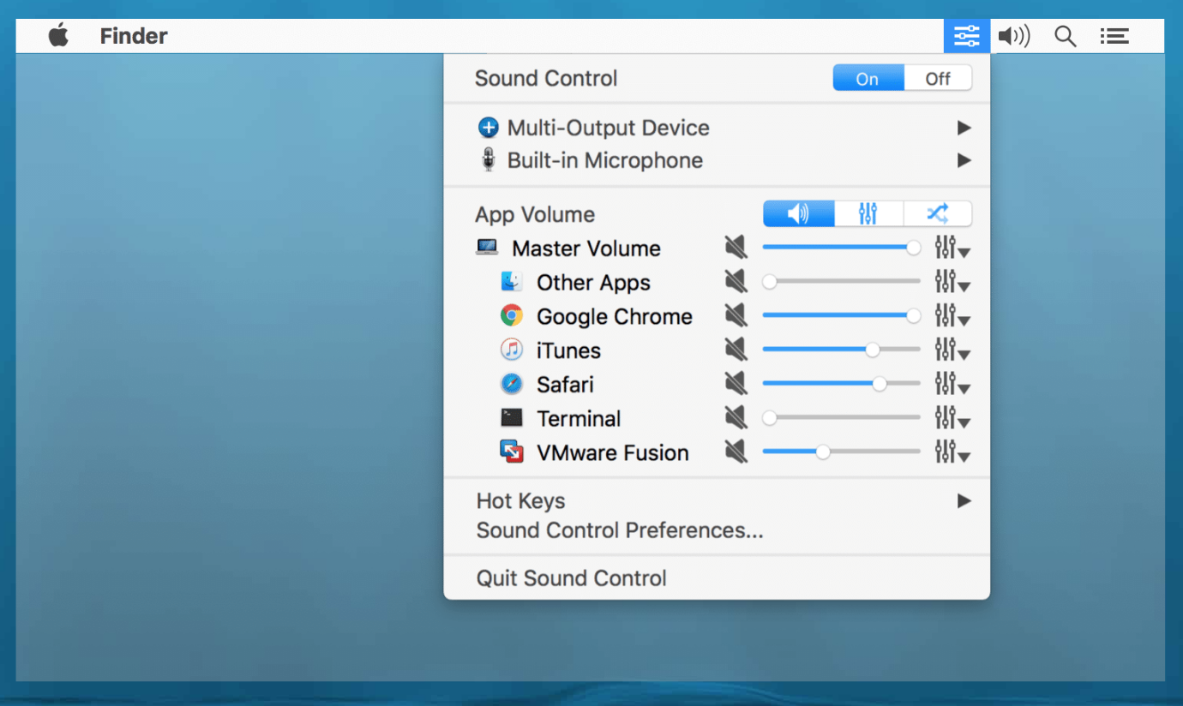
Task: Click the VMware Fusion label
Action: 613,453
